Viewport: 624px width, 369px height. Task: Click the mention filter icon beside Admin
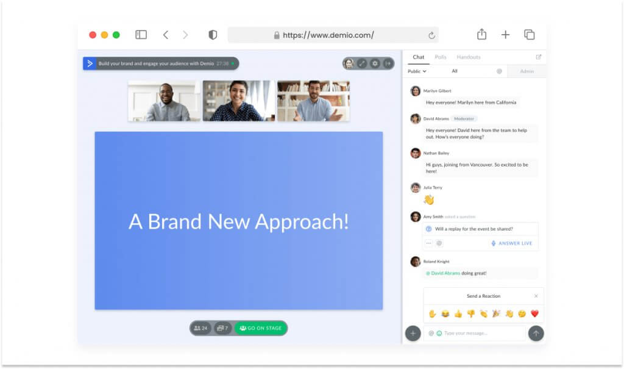coord(499,71)
